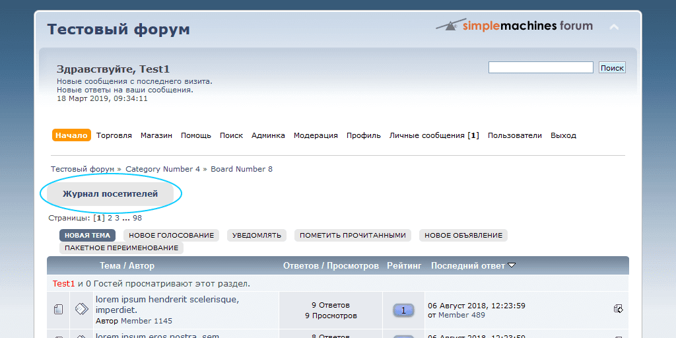The height and width of the screenshot is (338, 676).
Task: Go to page 98 of topics
Action: coord(137,218)
